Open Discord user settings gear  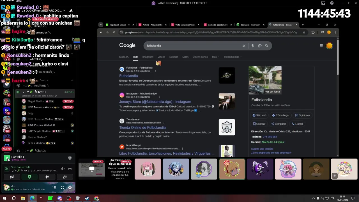tap(70, 188)
